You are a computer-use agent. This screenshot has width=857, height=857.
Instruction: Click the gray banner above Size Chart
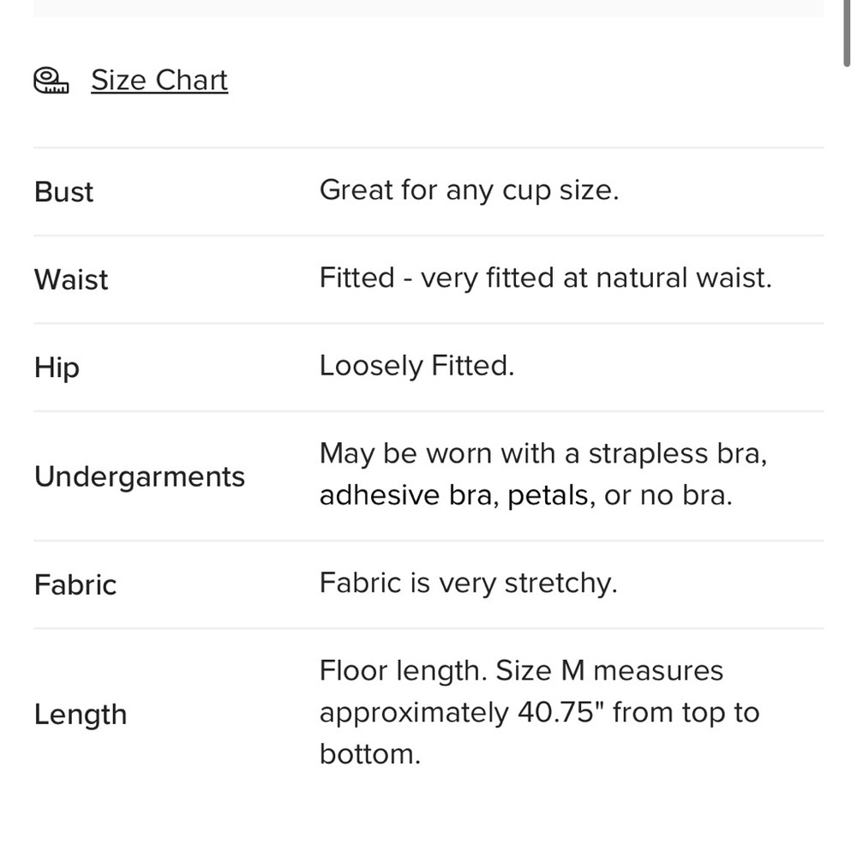pos(428,9)
